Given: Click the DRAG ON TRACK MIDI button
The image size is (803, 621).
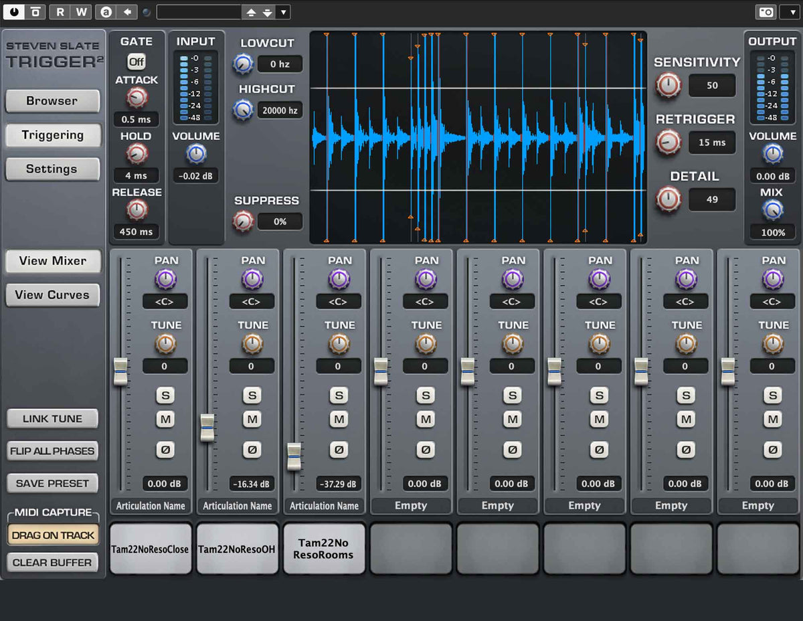Looking at the screenshot, I should click(53, 535).
